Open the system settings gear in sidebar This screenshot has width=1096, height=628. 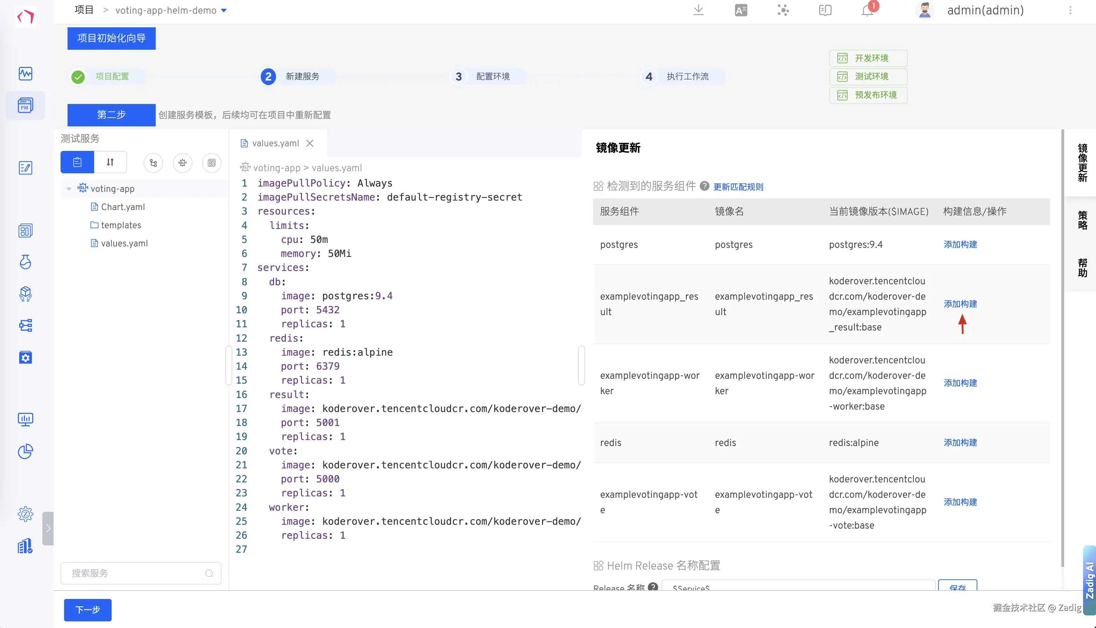click(x=26, y=514)
